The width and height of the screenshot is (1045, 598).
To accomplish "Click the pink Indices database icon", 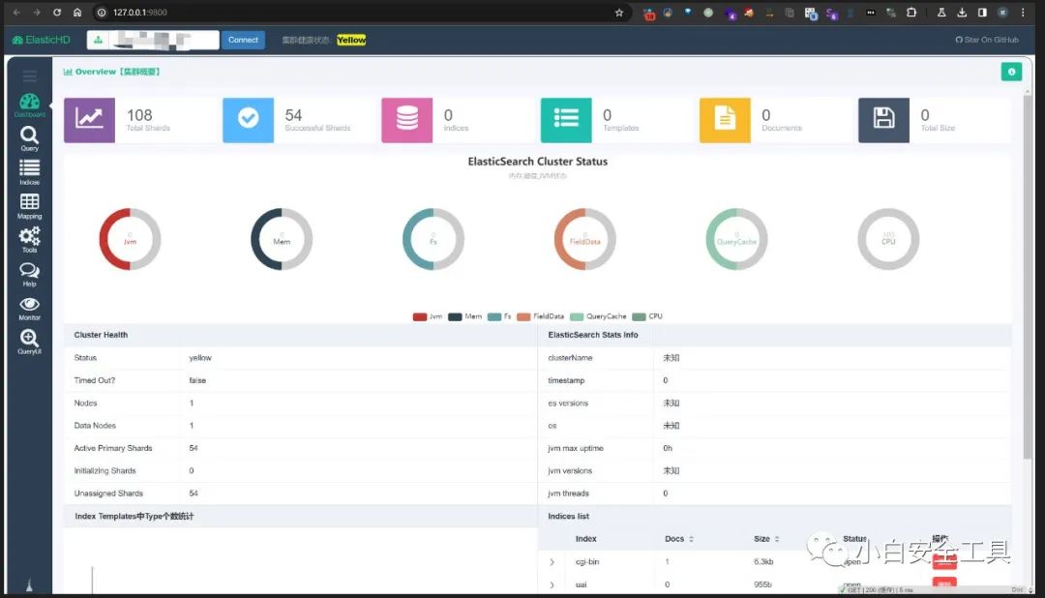I will [x=406, y=120].
